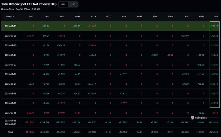The height and width of the screenshot is (137, 221).
Task: Click the MSBT column header
Action: (x=201, y=17)
